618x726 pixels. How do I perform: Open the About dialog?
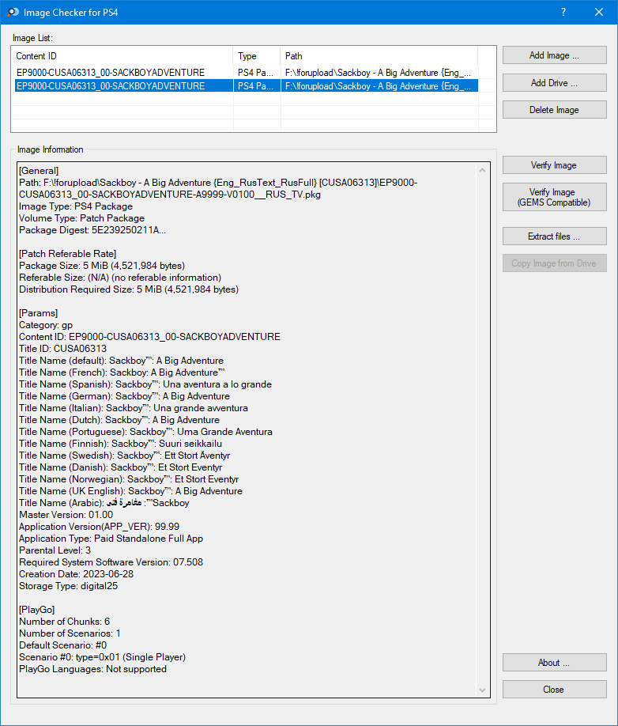click(554, 663)
